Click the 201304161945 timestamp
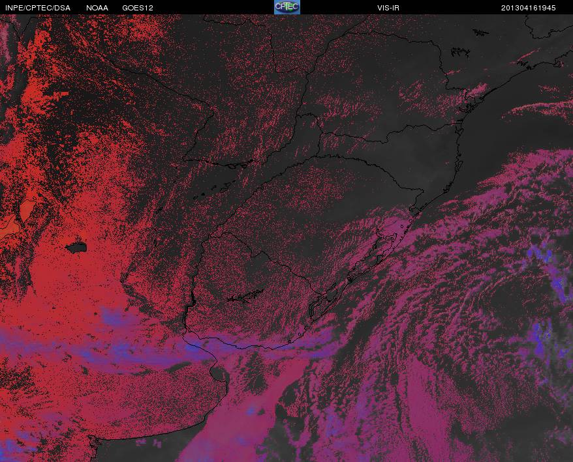 (x=529, y=8)
